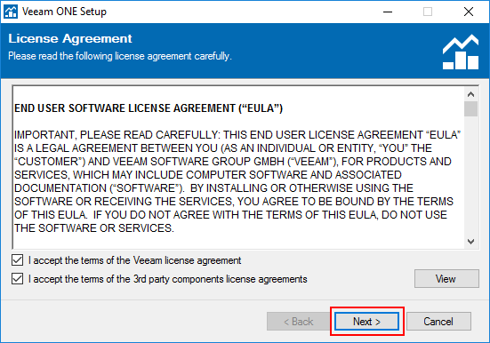Click the END USER SOFTWARE LICENSE AGREEMENT heading
The height and width of the screenshot is (343, 490).
tap(149, 108)
